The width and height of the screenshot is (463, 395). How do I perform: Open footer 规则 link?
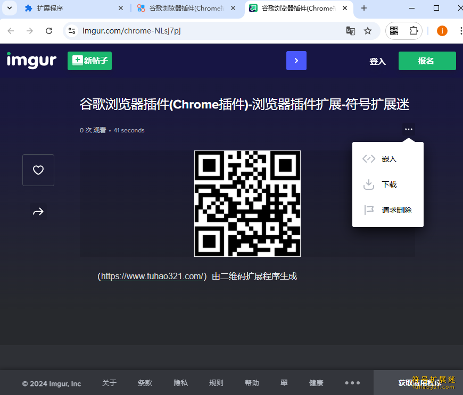tap(216, 383)
